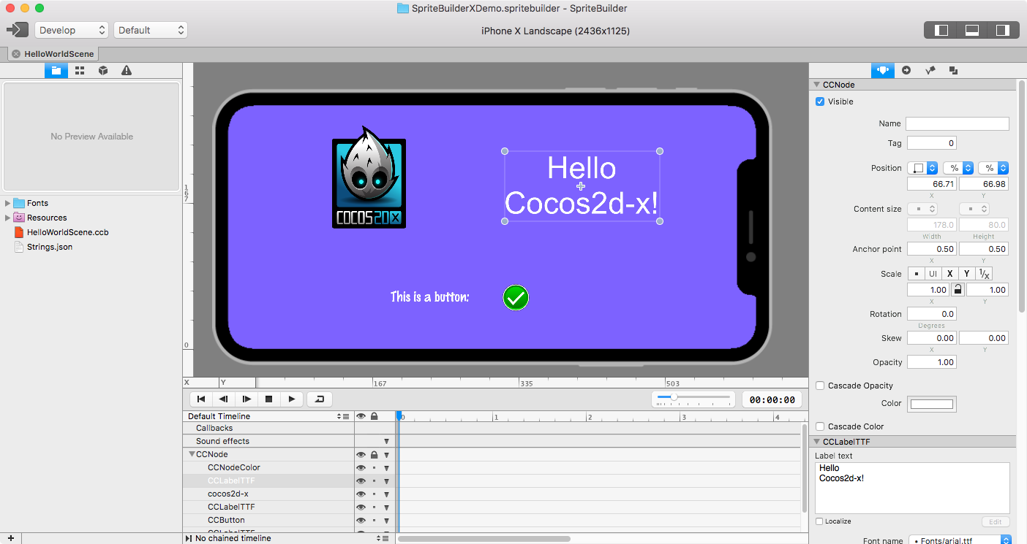Open the node Color swatch
Viewport: 1027px width, 544px height.
[932, 404]
